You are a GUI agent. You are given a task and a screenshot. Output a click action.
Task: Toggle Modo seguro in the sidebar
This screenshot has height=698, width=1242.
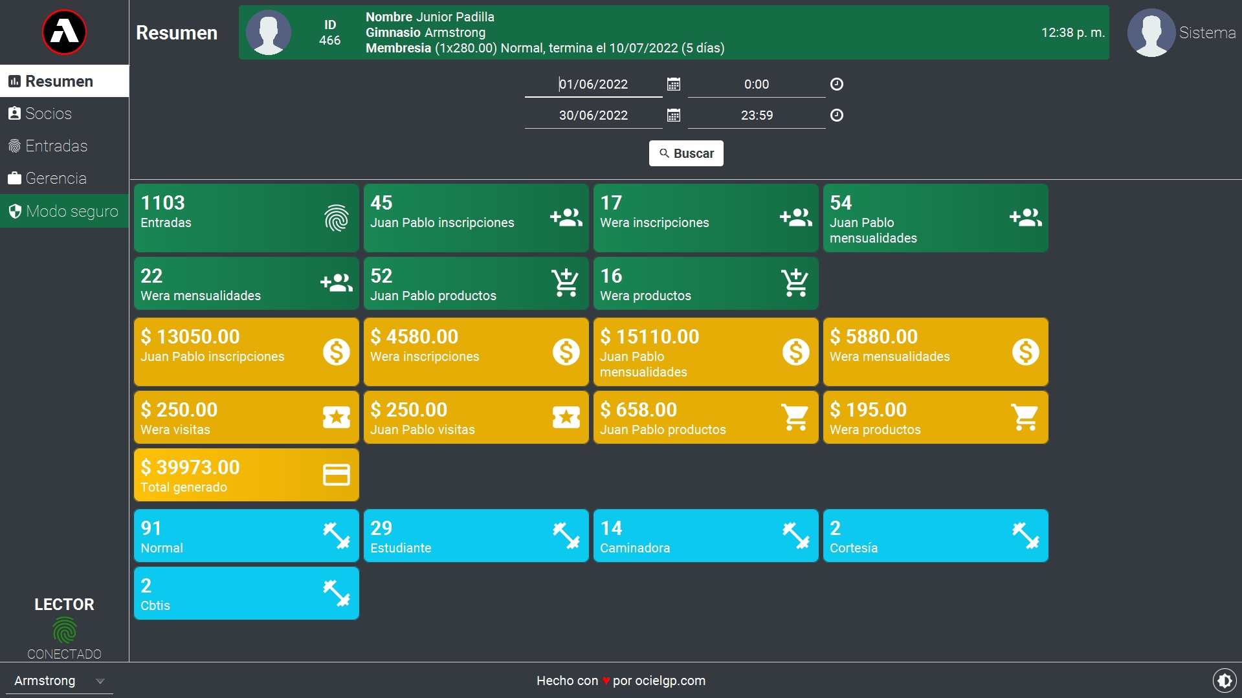tap(64, 211)
